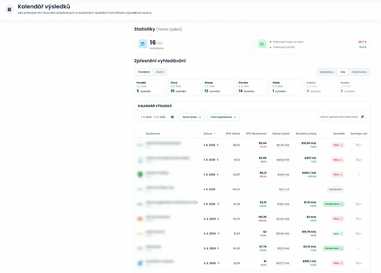
Task: Select Úterý 2. 6. 2026 day card
Action: pyautogui.click(x=184, y=87)
